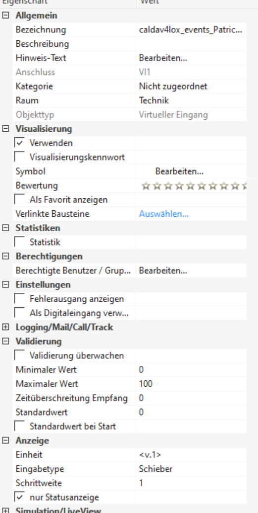Viewport: 258px width, 513px height.
Task: Edit the Bezeichnung value field
Action: point(191,30)
